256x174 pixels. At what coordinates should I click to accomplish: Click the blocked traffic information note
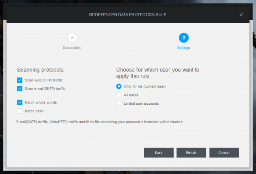point(100,122)
